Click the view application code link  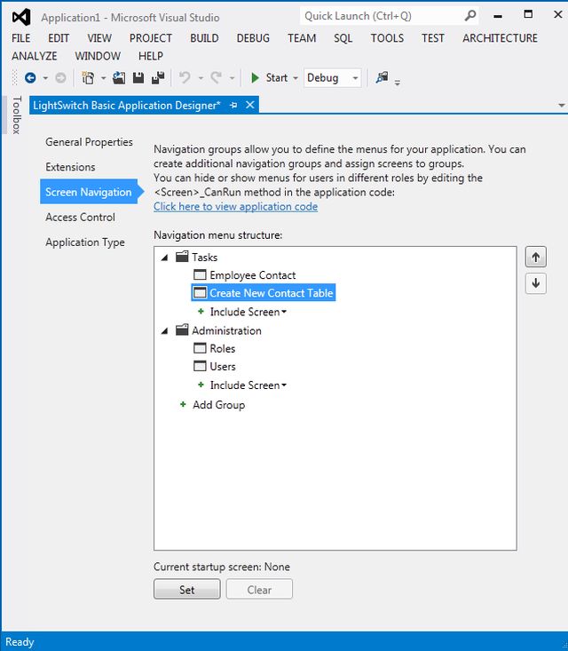[x=236, y=206]
